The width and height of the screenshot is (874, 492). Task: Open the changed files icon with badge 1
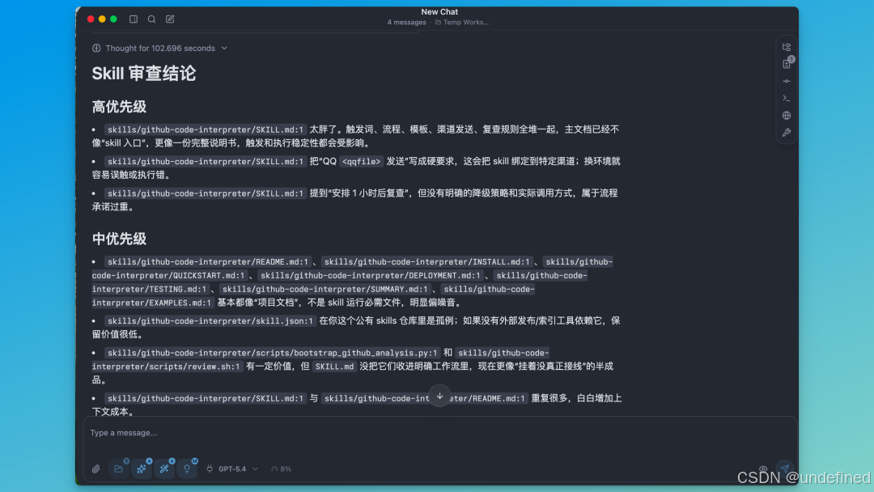pyautogui.click(x=787, y=64)
